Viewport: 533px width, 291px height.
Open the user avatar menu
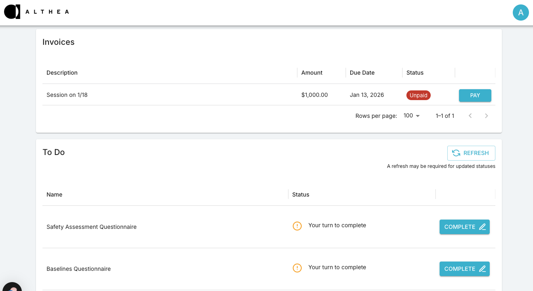(520, 13)
